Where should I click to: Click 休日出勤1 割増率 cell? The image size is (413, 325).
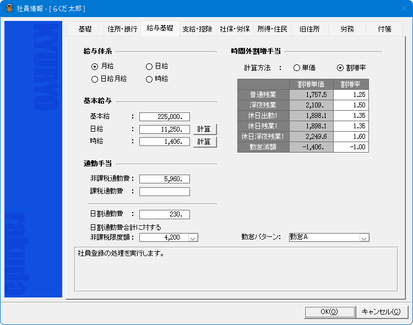[x=351, y=116]
